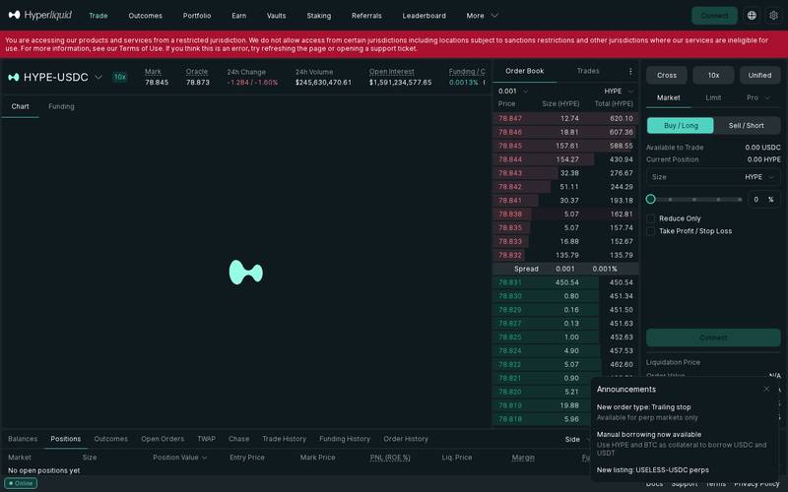Click the Connect button in the order panel
The height and width of the screenshot is (492, 788).
(x=713, y=338)
